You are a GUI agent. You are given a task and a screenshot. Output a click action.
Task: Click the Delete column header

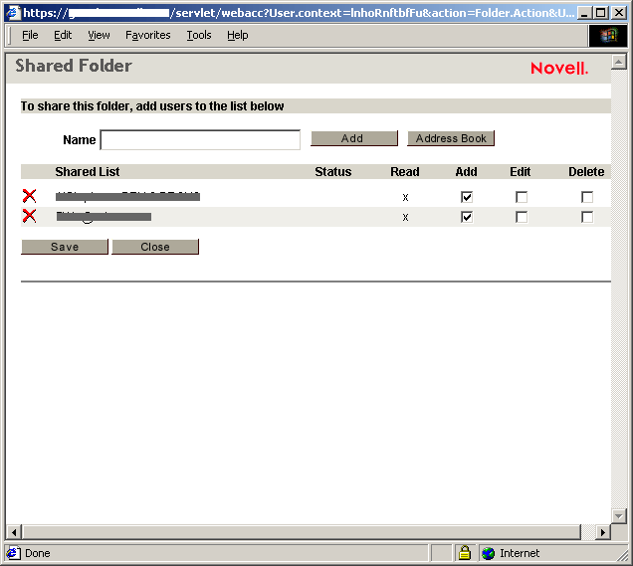(x=586, y=172)
